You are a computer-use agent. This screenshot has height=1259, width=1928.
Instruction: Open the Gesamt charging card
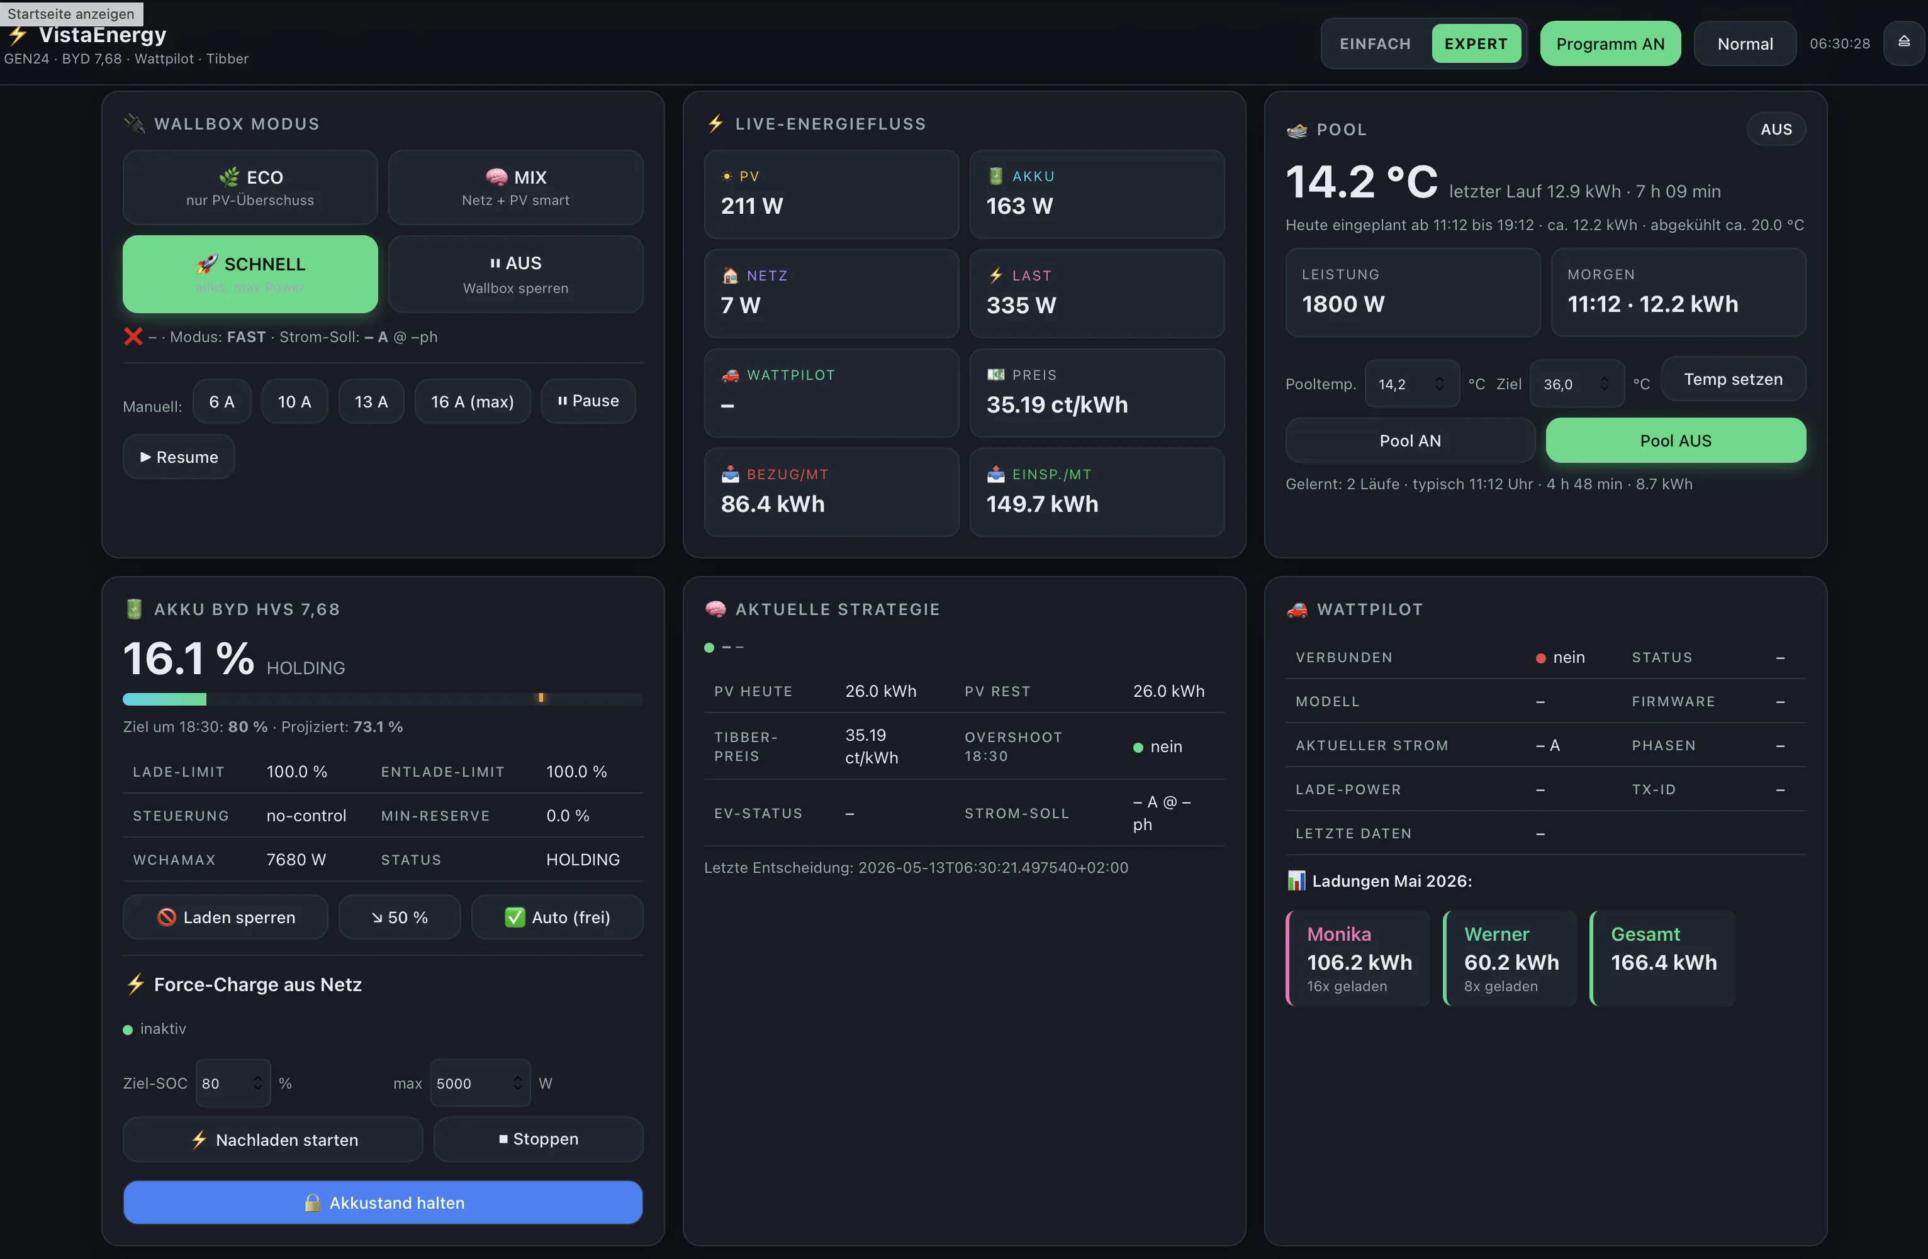tap(1662, 958)
